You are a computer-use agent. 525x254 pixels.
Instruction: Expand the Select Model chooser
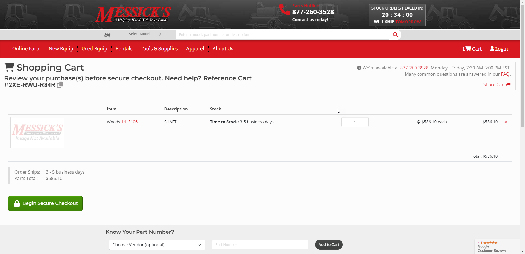pyautogui.click(x=145, y=34)
